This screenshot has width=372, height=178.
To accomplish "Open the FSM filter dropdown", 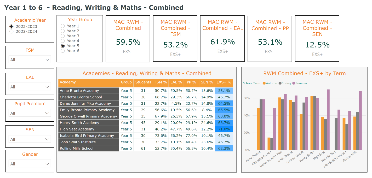I will click(30, 60).
